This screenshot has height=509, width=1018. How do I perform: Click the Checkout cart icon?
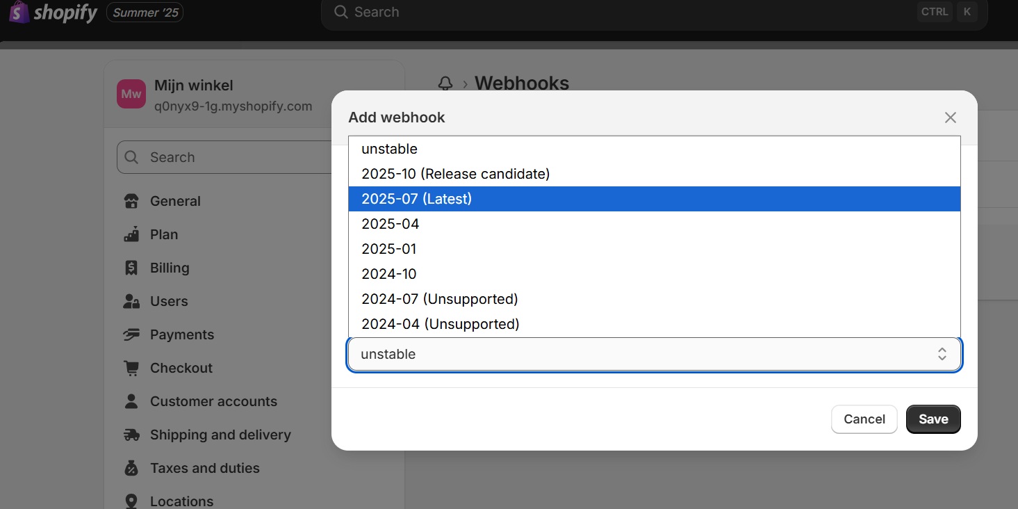pos(131,369)
